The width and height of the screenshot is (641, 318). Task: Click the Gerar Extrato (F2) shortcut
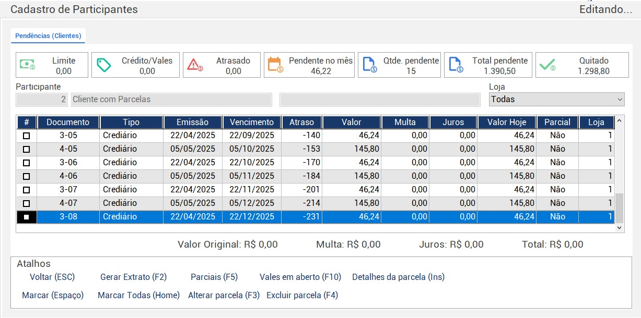[x=133, y=277]
